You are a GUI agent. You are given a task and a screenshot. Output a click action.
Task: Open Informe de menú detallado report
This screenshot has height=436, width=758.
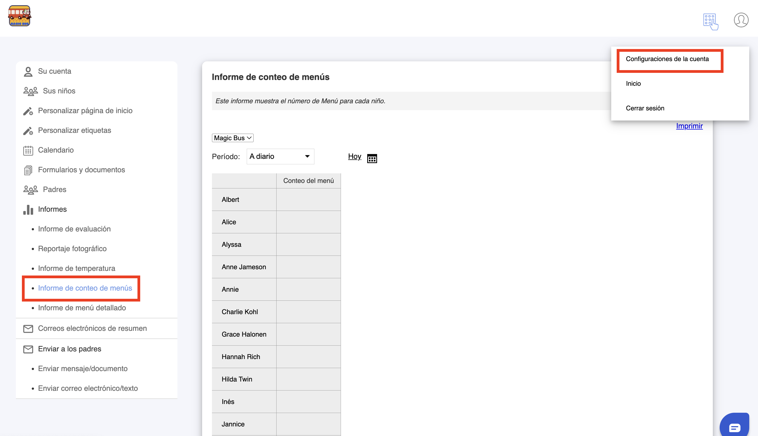[x=82, y=308]
